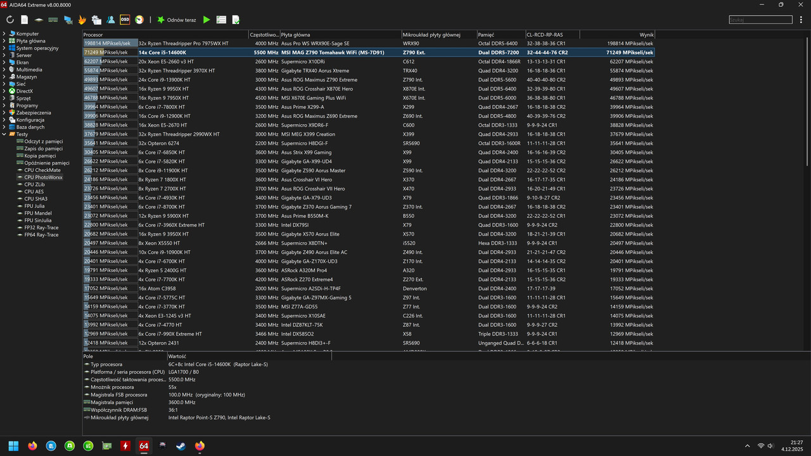Image resolution: width=811 pixels, height=456 pixels.
Task: Collapse the Testy tree node arrow
Action: (4, 134)
